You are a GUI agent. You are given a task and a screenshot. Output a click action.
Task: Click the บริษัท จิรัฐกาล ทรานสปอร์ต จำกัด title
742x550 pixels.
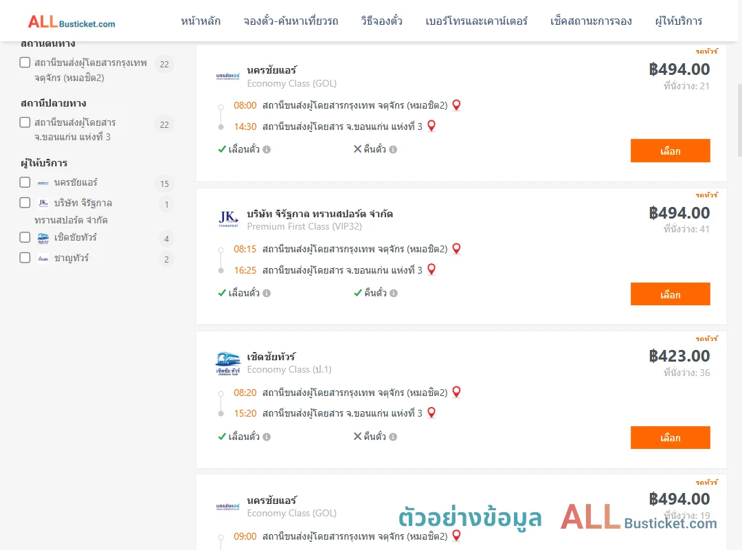point(320,214)
